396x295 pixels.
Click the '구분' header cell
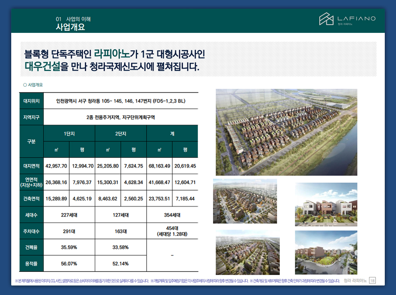32,141
